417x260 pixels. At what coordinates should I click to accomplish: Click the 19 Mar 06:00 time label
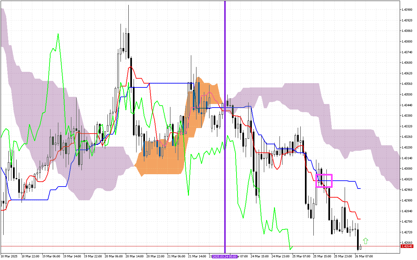pos(50,256)
